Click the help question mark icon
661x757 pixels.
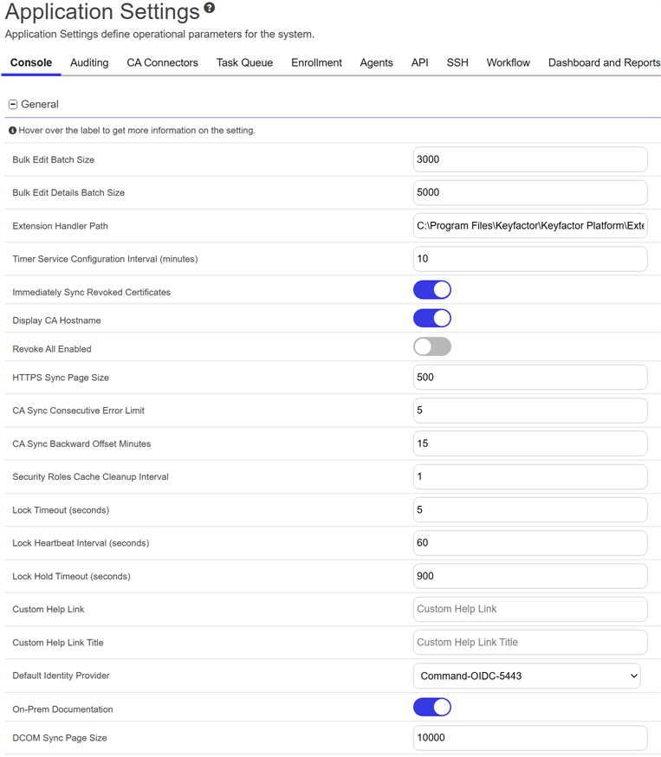coord(210,9)
